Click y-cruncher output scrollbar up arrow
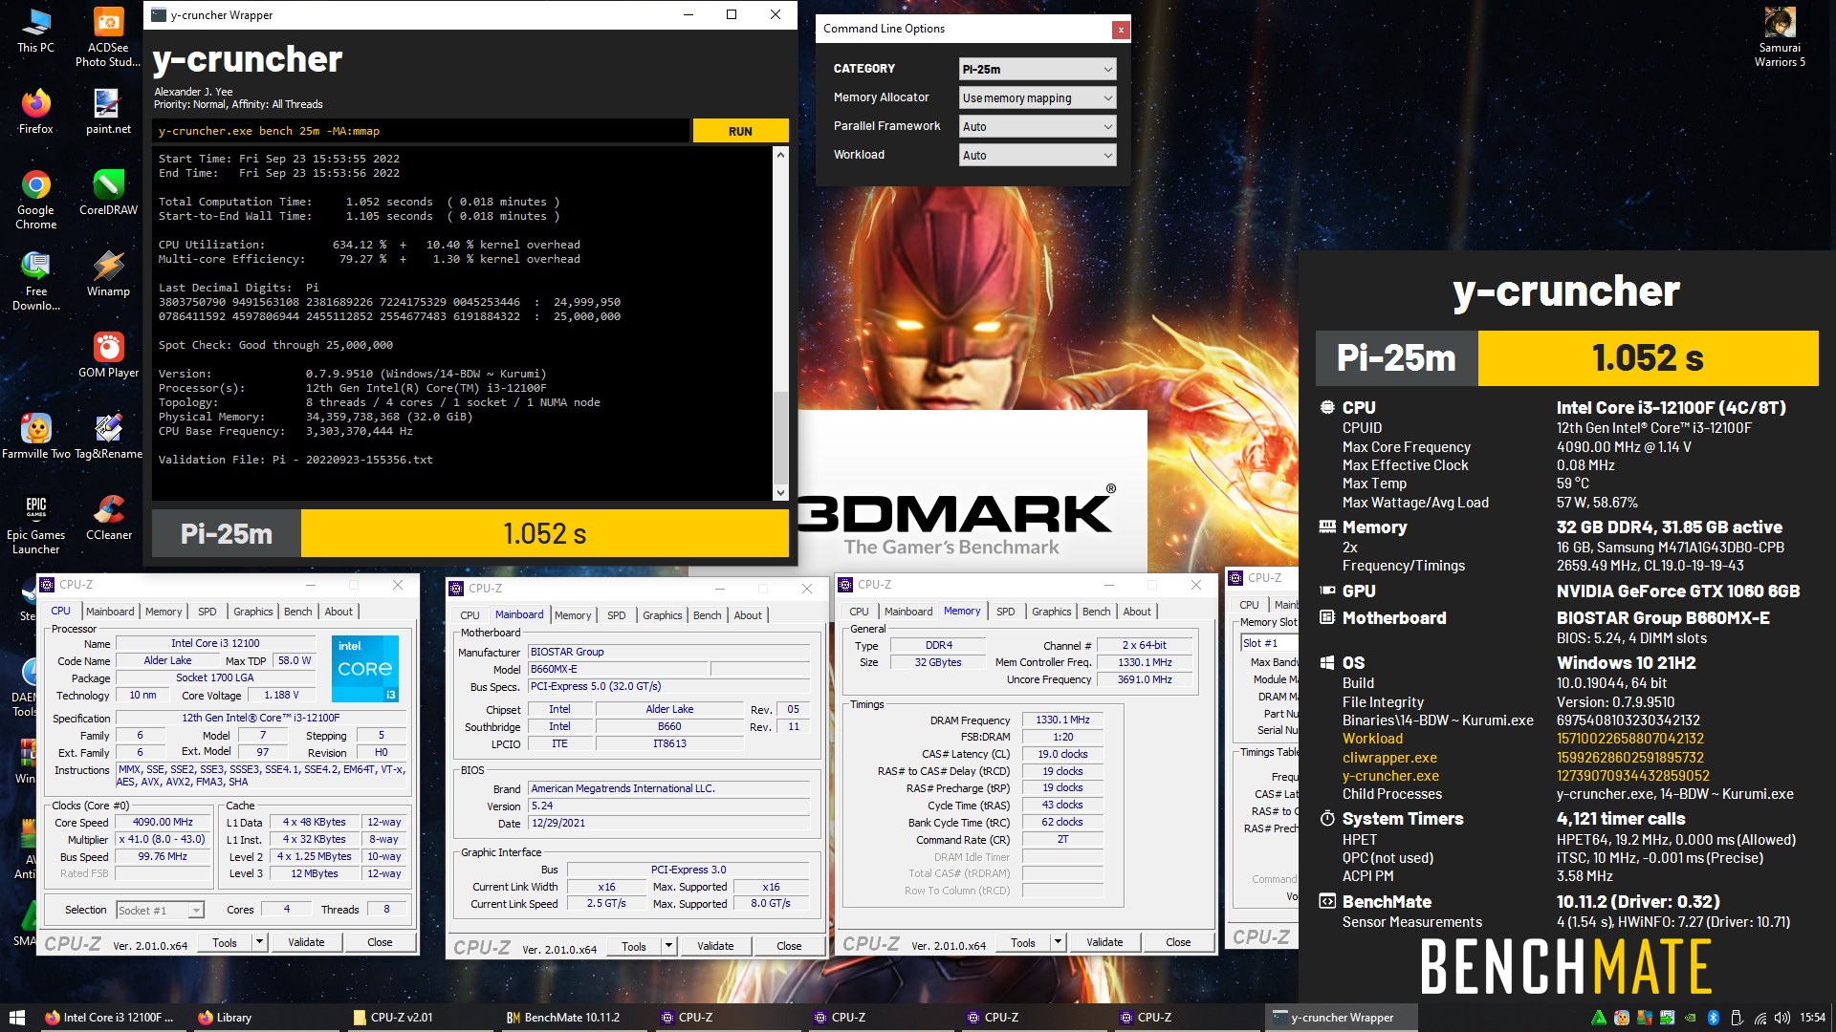This screenshot has height=1032, width=1836. tap(780, 154)
